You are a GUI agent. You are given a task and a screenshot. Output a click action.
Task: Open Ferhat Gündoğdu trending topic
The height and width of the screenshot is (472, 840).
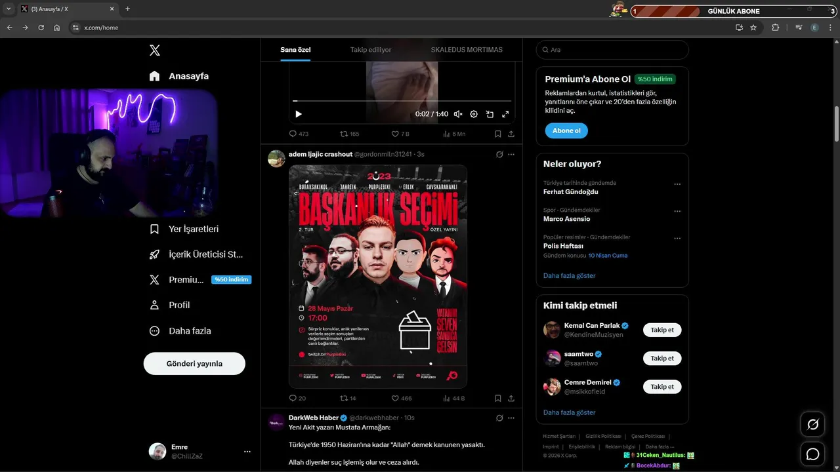(x=570, y=192)
